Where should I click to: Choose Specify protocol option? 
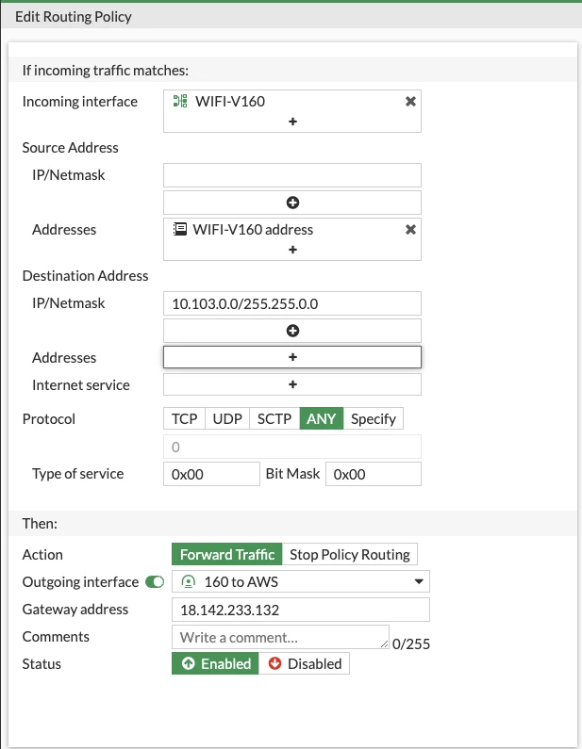374,418
